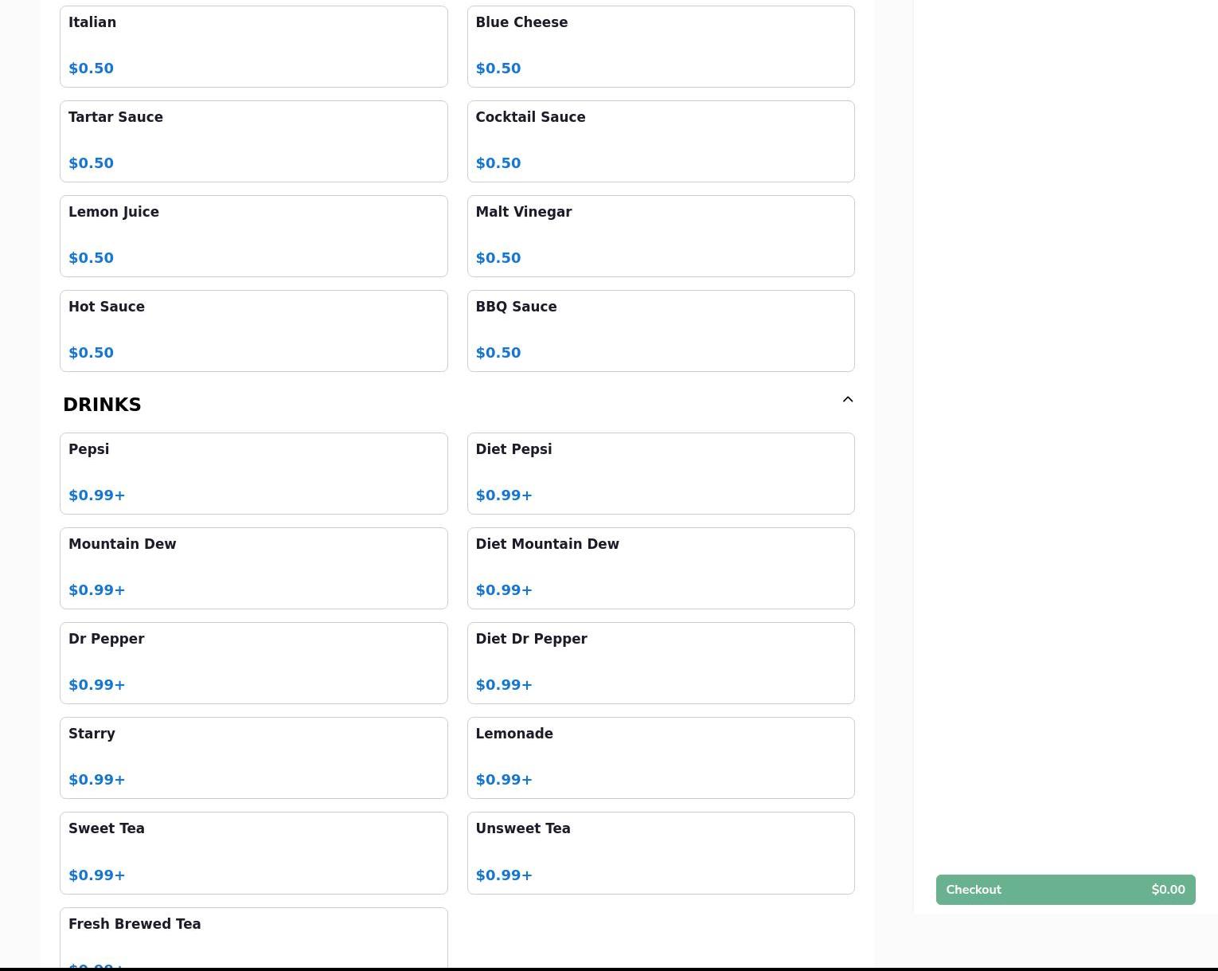This screenshot has height=971, width=1218.
Task: Add Lemonade to the cart
Action: point(660,758)
